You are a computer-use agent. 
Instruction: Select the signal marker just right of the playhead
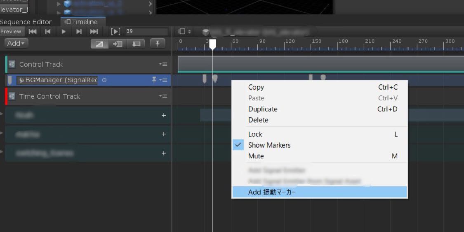(x=215, y=79)
